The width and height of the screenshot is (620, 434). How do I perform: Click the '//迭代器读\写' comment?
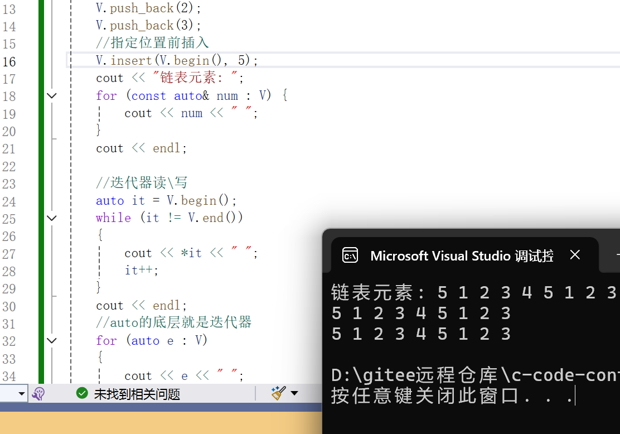[x=142, y=183]
